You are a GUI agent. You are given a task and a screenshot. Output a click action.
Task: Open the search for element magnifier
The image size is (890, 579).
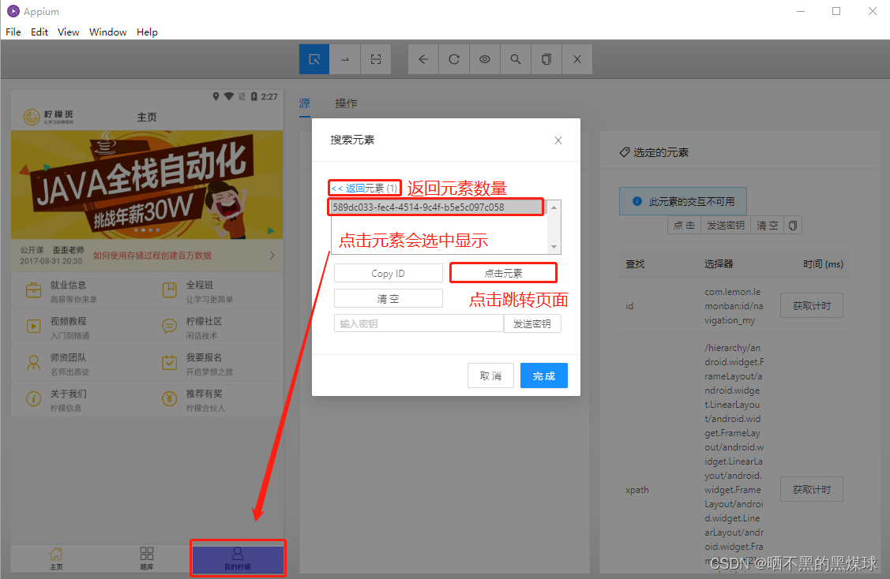click(x=516, y=59)
